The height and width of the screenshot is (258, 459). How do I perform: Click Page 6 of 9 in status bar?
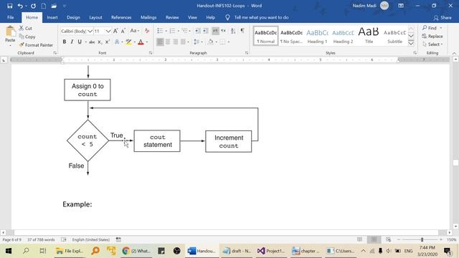pyautogui.click(x=11, y=239)
